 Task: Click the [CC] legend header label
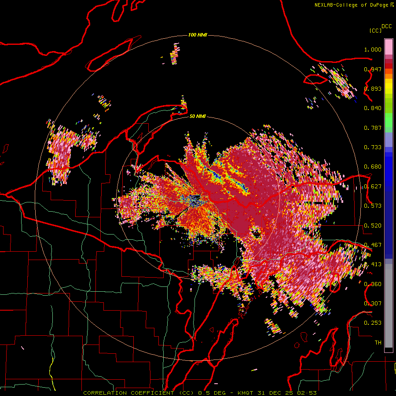pyautogui.click(x=375, y=30)
